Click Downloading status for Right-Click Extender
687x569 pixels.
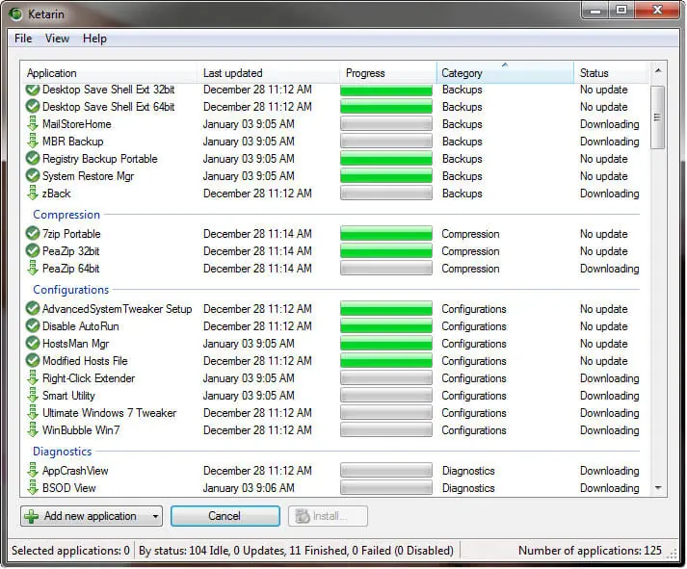[610, 378]
